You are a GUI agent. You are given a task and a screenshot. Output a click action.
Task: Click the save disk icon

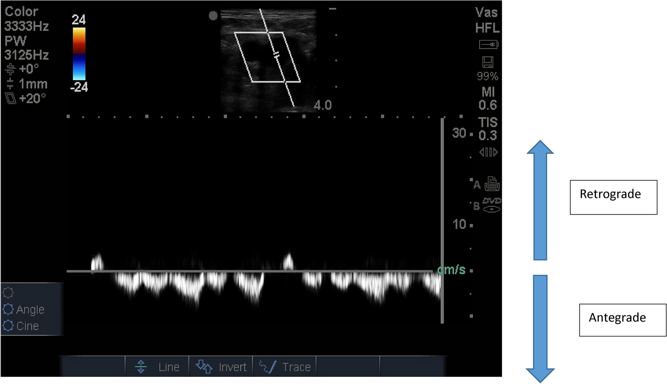pos(487,62)
